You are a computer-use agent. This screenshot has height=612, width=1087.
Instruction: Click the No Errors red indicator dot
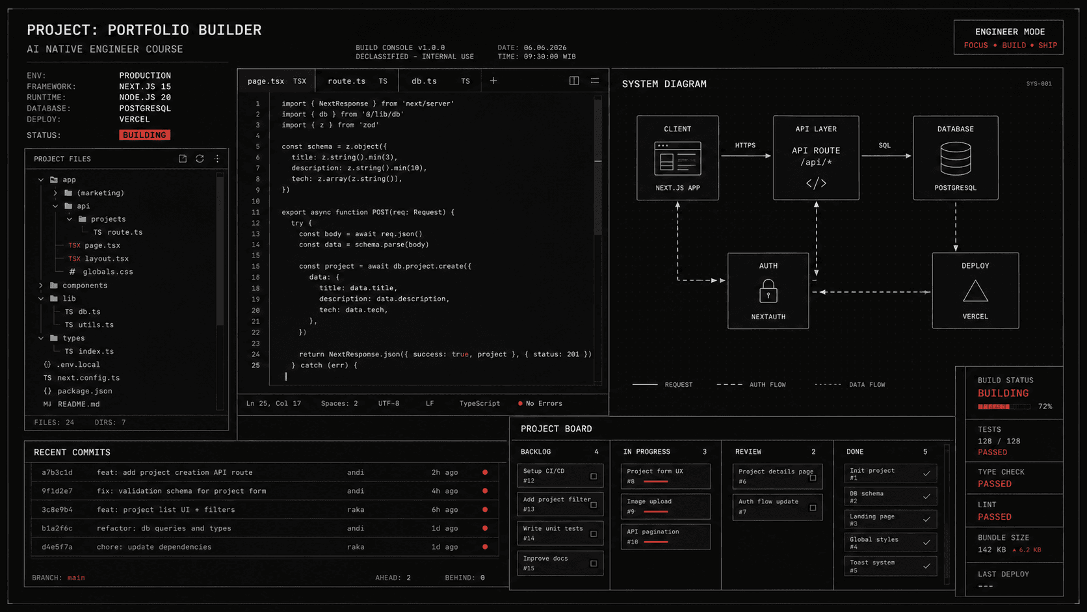coord(520,403)
